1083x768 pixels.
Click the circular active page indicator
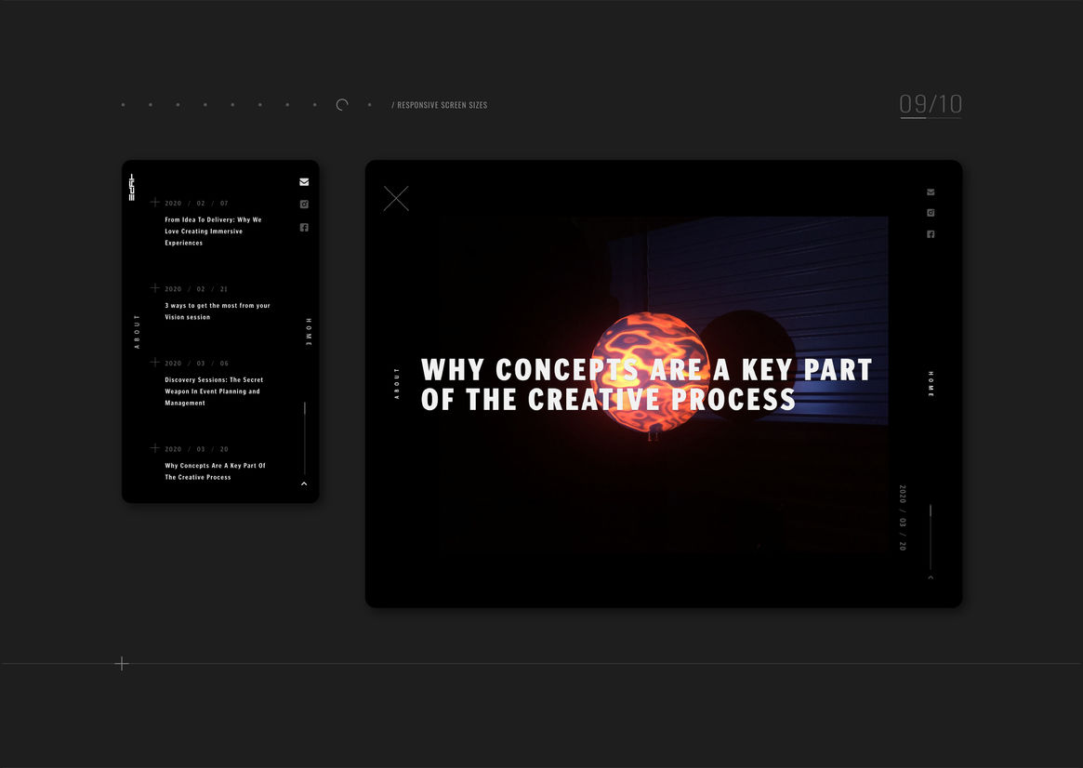point(342,105)
